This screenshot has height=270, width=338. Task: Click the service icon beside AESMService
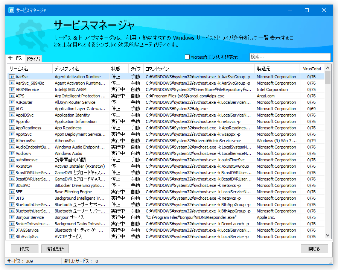12,89
